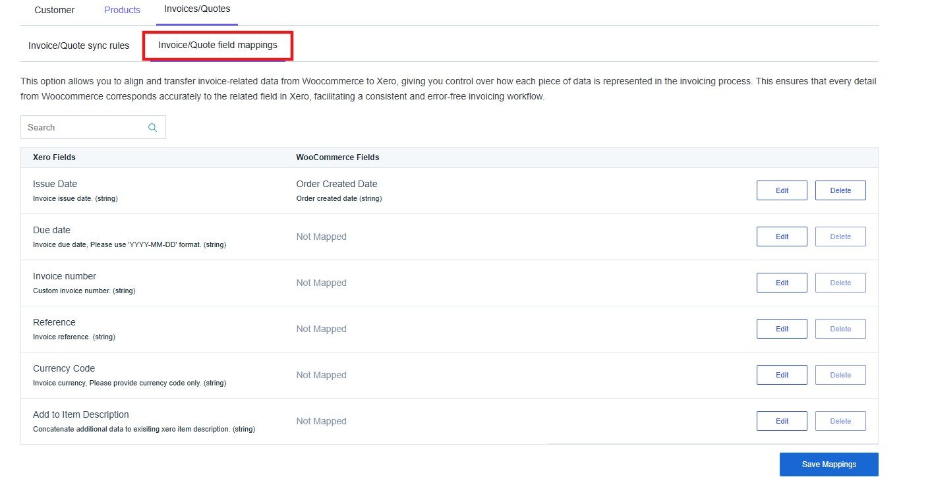Edit the Currency Code mapping
Viewport: 932px width, 477px height.
click(x=782, y=375)
